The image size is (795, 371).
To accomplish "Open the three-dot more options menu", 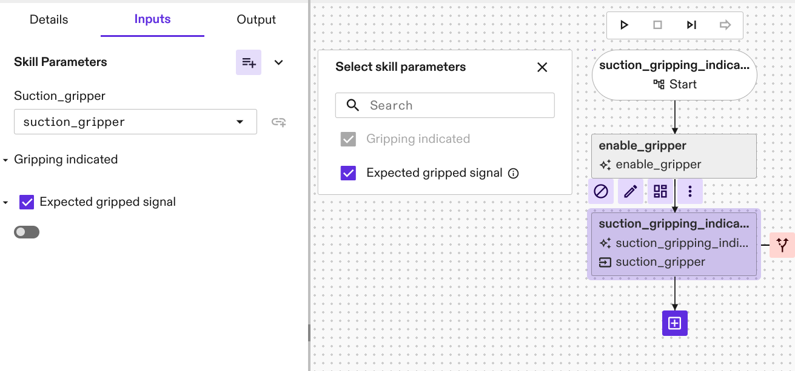I will click(690, 192).
